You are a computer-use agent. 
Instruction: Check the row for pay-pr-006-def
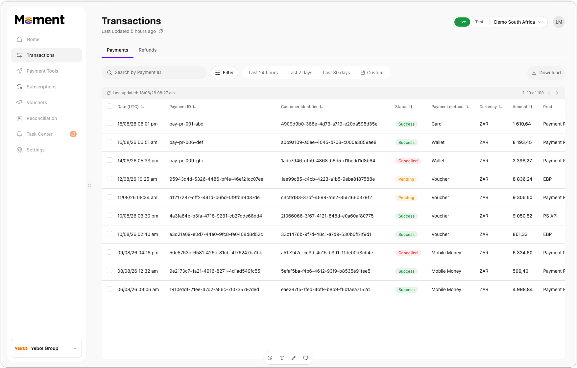click(x=109, y=142)
